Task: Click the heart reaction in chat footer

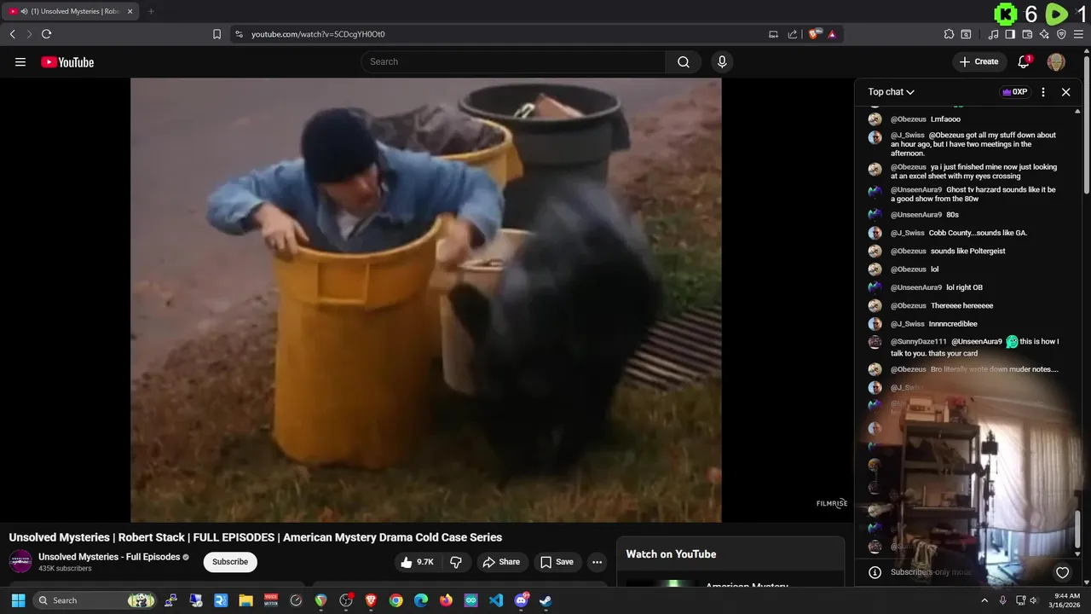Action: pos(1062,572)
